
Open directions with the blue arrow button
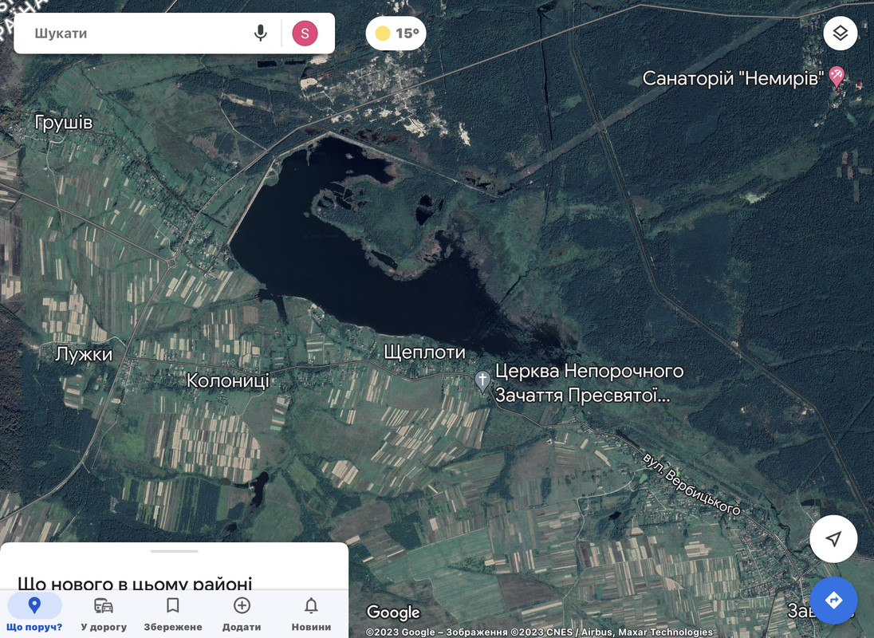point(833,600)
